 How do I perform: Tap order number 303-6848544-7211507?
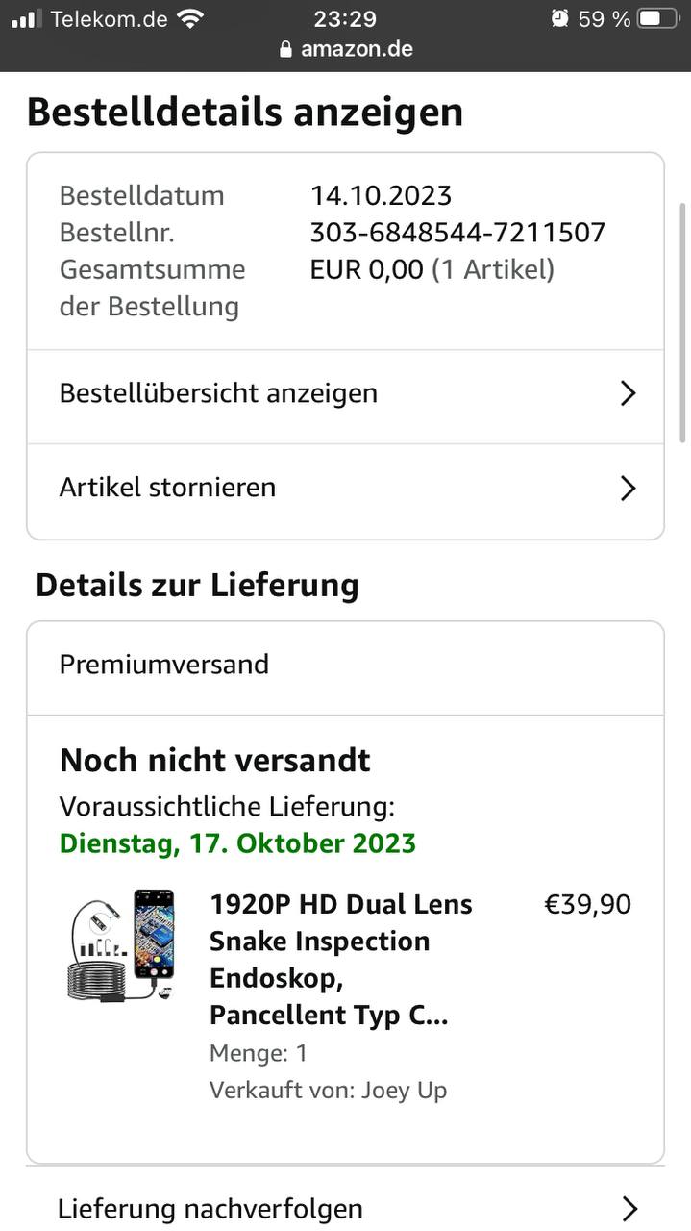click(457, 233)
